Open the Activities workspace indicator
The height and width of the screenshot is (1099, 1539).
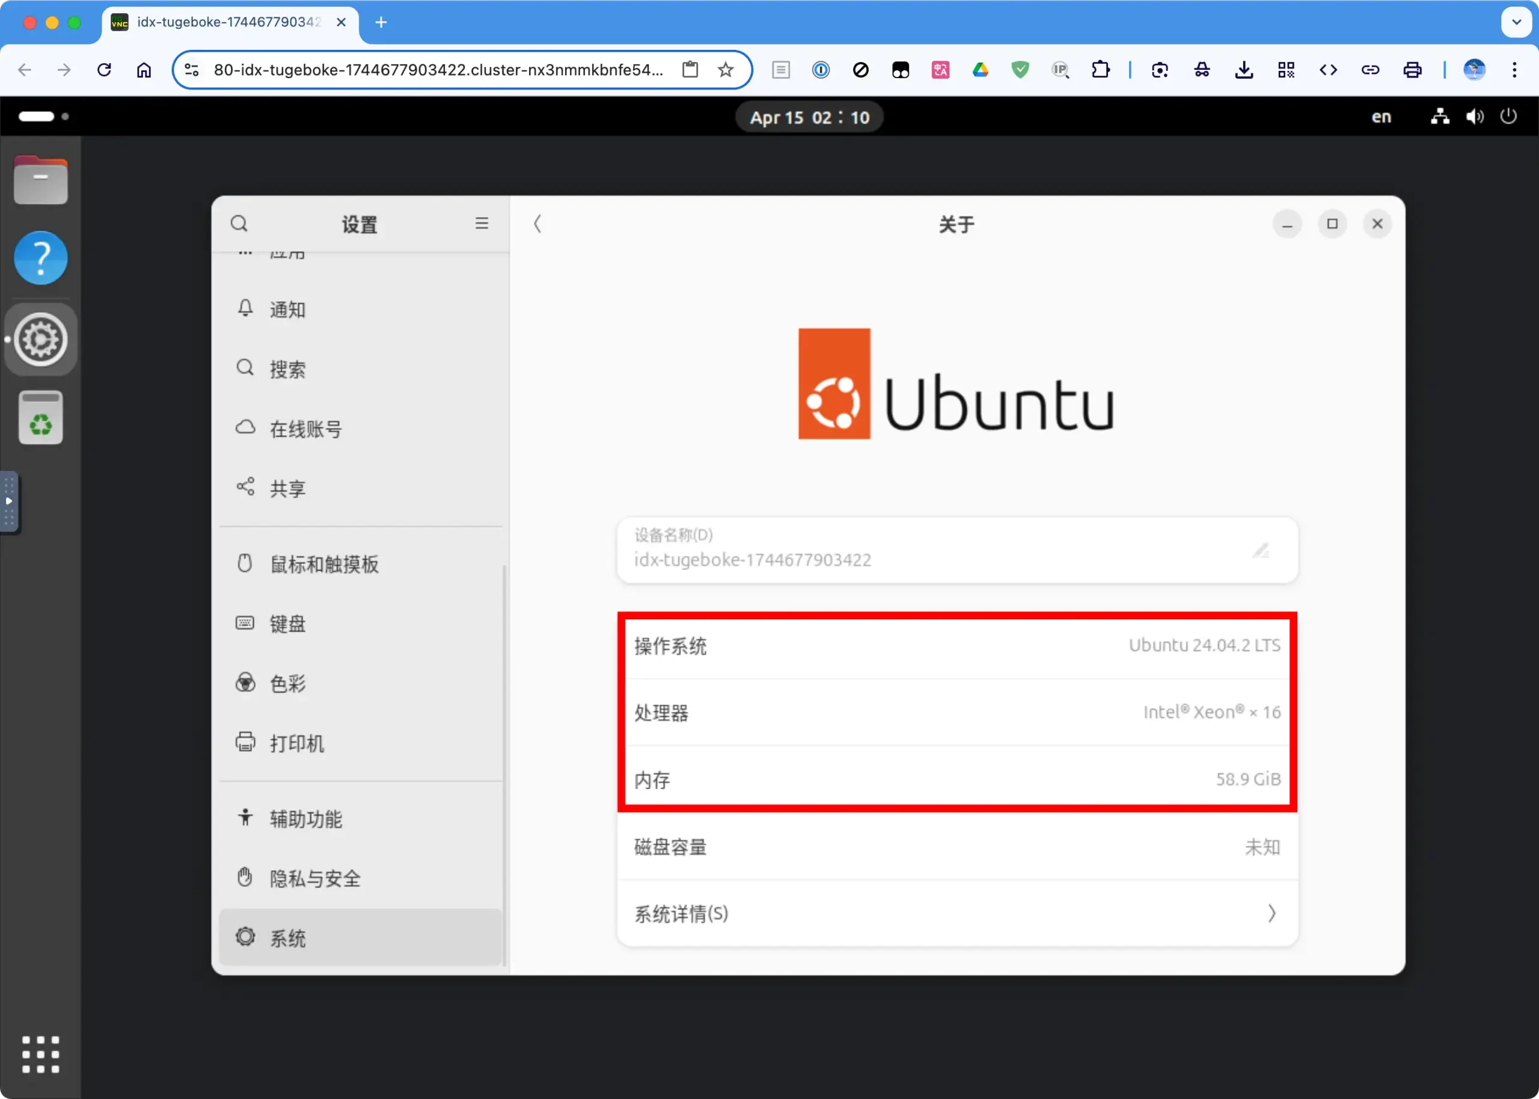(43, 117)
